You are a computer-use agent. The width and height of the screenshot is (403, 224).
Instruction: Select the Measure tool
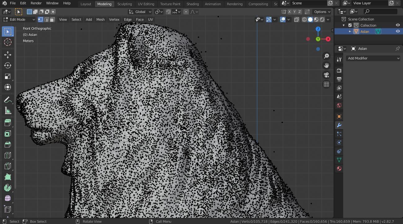8,111
